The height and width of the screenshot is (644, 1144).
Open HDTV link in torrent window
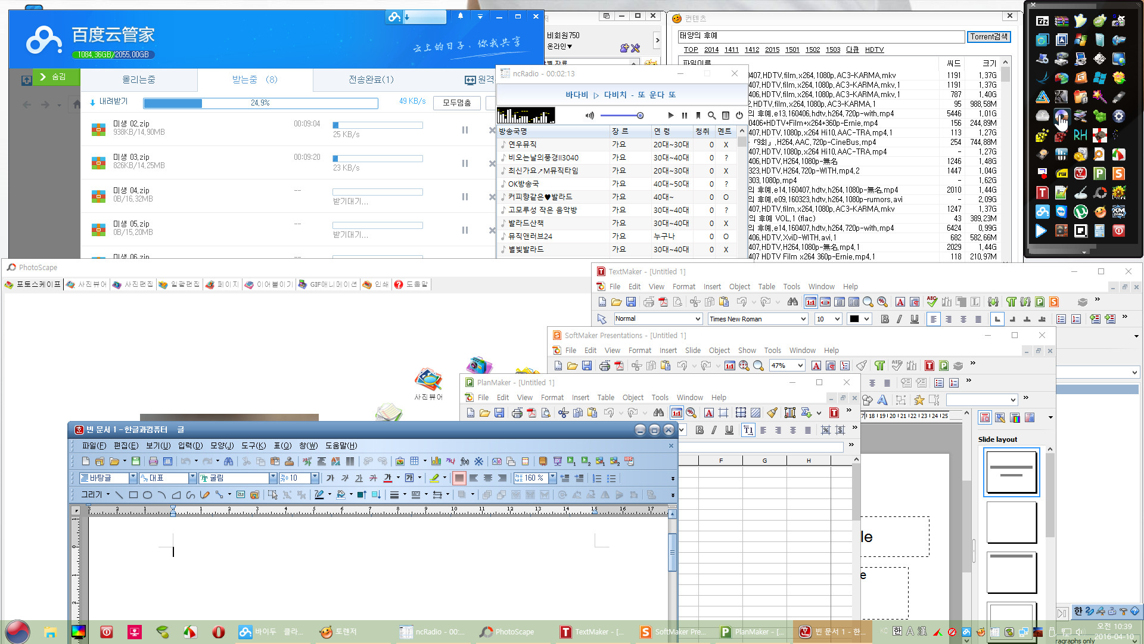click(x=874, y=50)
